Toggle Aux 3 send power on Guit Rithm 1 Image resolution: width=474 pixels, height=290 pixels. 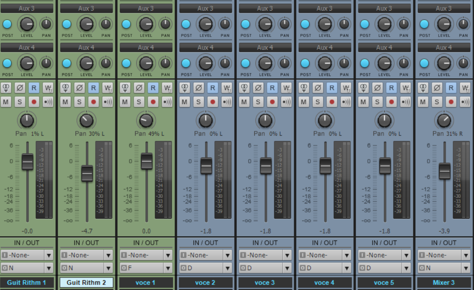[7, 24]
